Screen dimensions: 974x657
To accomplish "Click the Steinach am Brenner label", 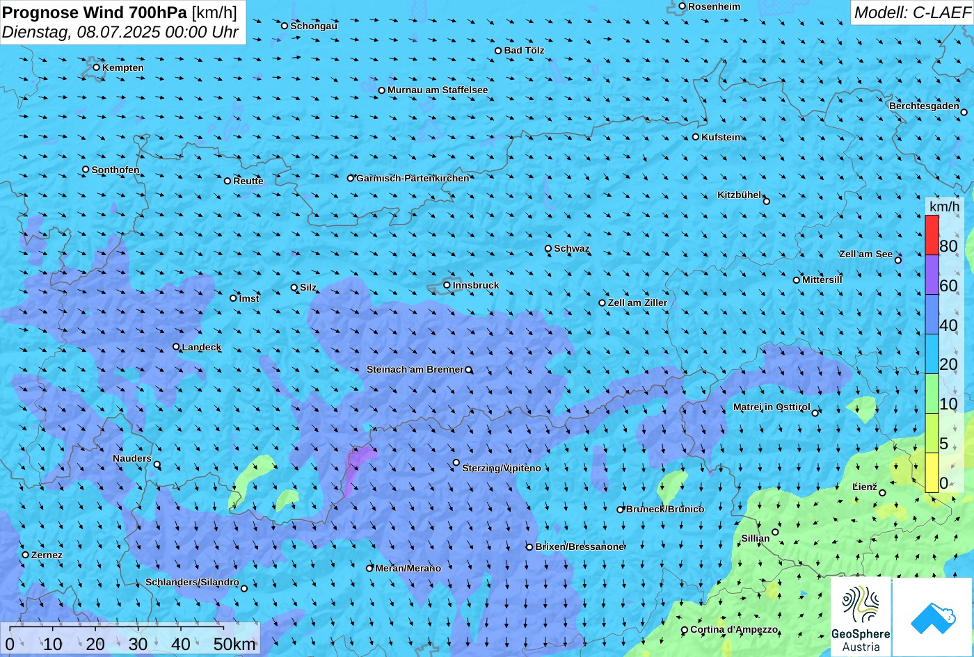I will pyautogui.click(x=415, y=369).
